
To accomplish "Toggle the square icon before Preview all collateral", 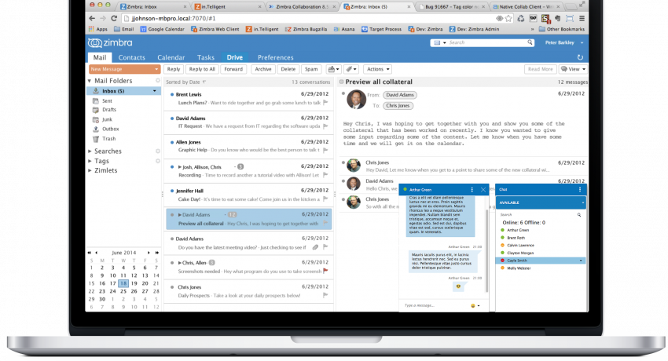I will 341,82.
